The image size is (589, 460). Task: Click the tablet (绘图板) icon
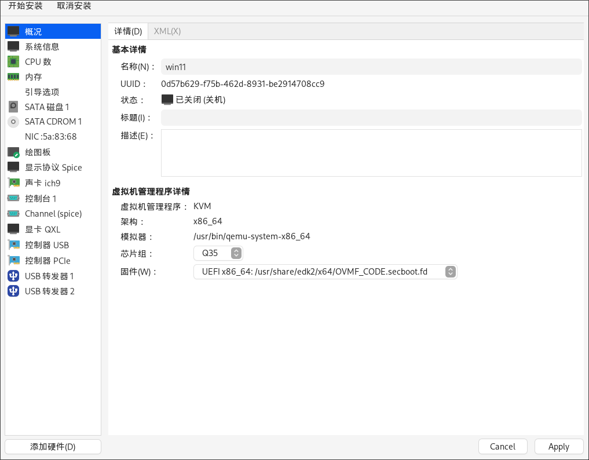tap(13, 152)
